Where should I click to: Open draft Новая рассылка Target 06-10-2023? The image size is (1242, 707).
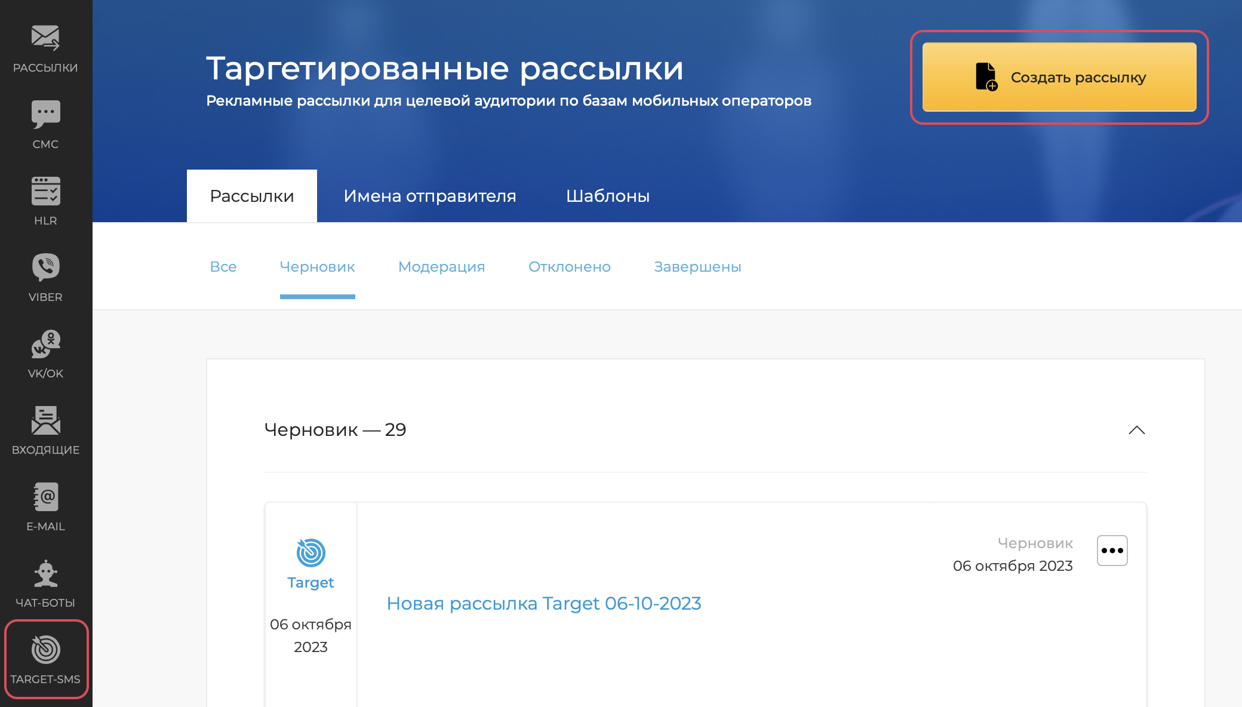point(544,603)
